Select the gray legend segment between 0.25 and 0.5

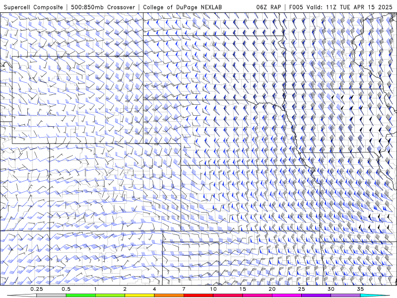point(52,296)
